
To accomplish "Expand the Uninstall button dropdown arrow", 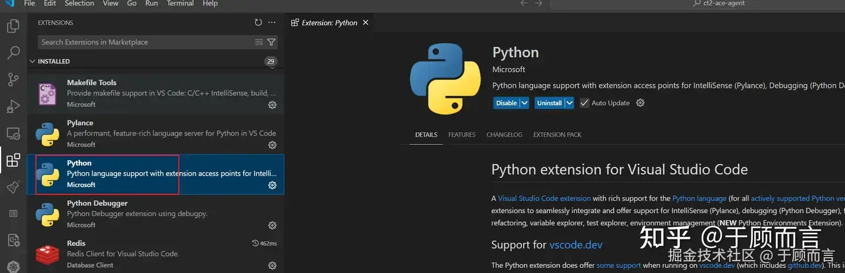I will point(569,103).
